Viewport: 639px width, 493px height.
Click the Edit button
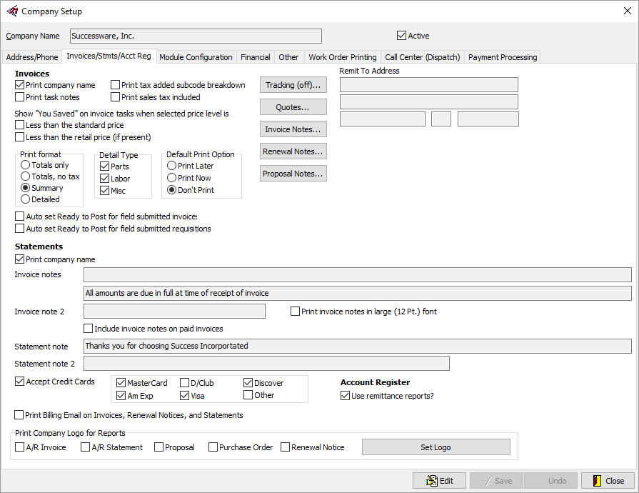[439, 480]
